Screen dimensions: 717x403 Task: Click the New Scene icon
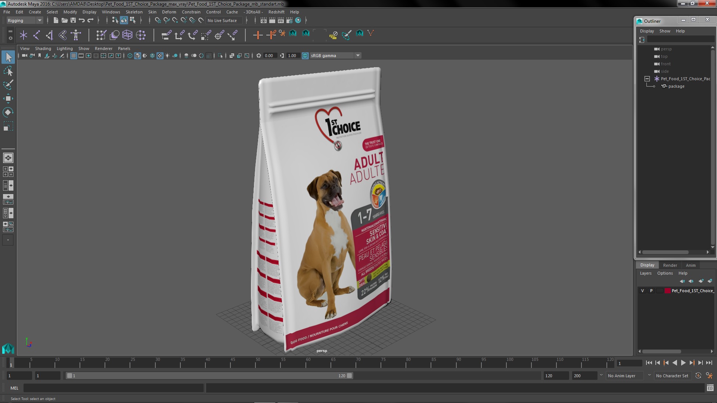click(x=56, y=21)
